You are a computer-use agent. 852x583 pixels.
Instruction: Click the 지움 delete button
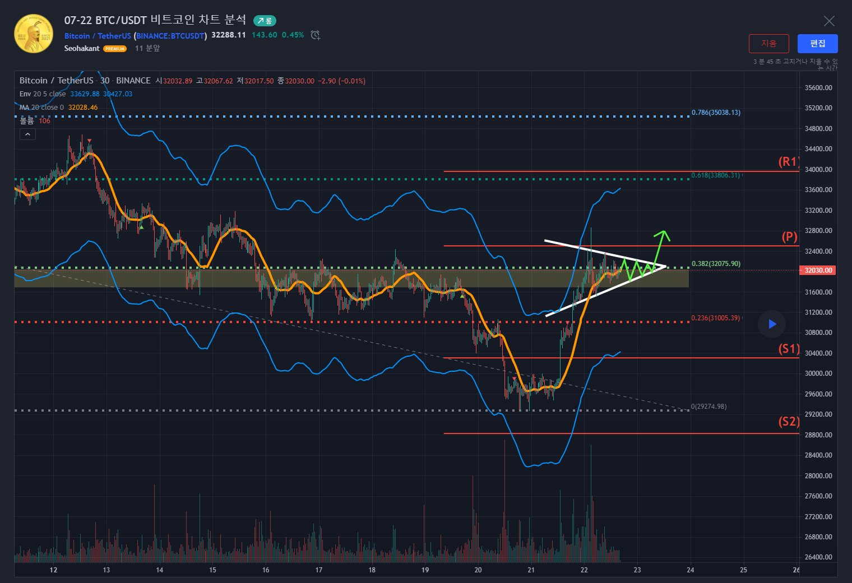pyautogui.click(x=768, y=44)
